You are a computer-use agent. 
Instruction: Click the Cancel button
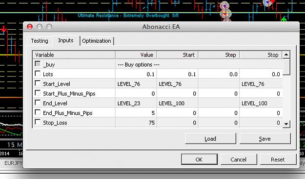pyautogui.click(x=239, y=160)
